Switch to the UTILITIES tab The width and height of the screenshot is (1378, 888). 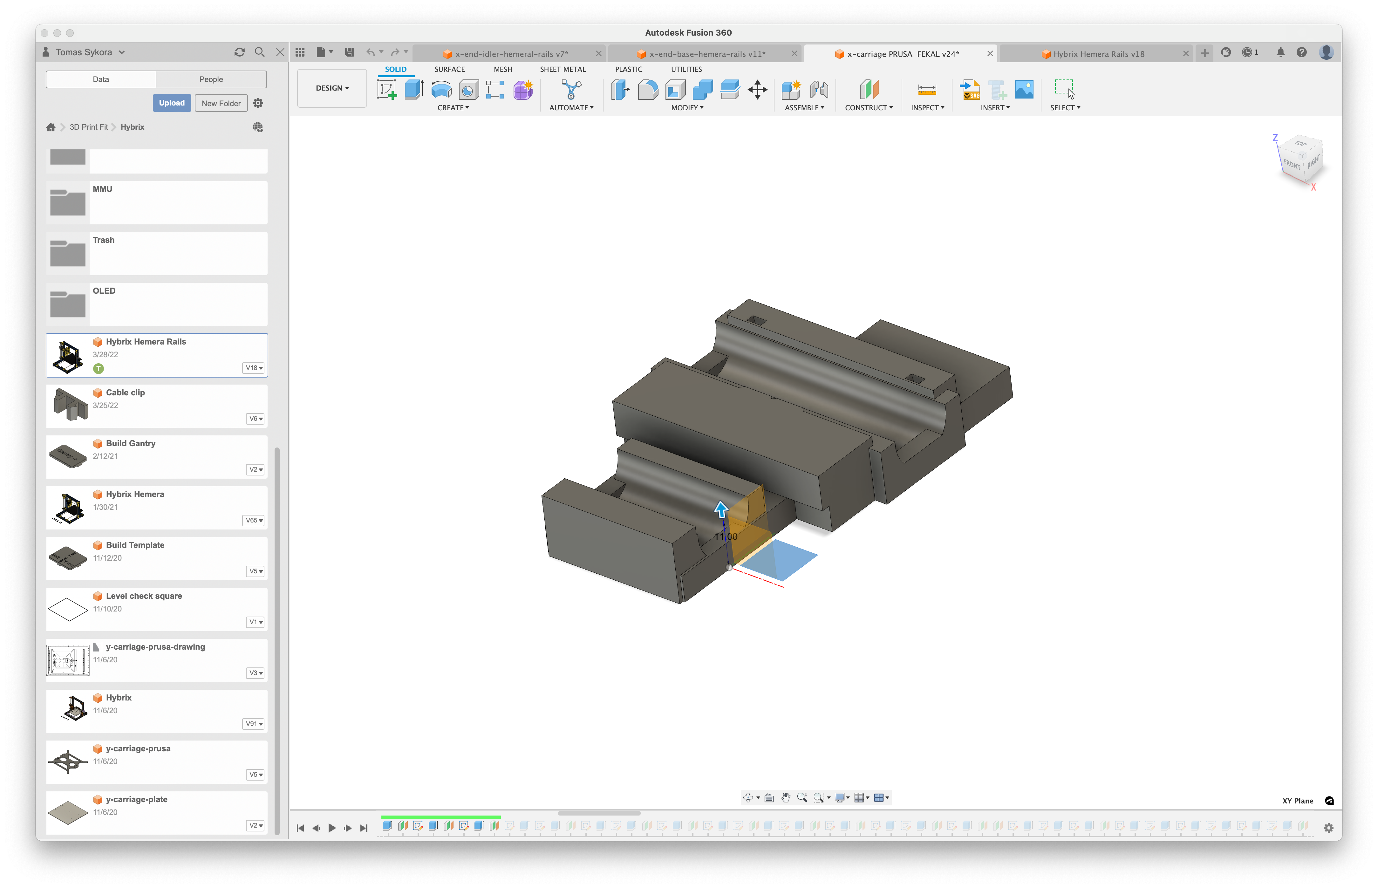pyautogui.click(x=686, y=69)
